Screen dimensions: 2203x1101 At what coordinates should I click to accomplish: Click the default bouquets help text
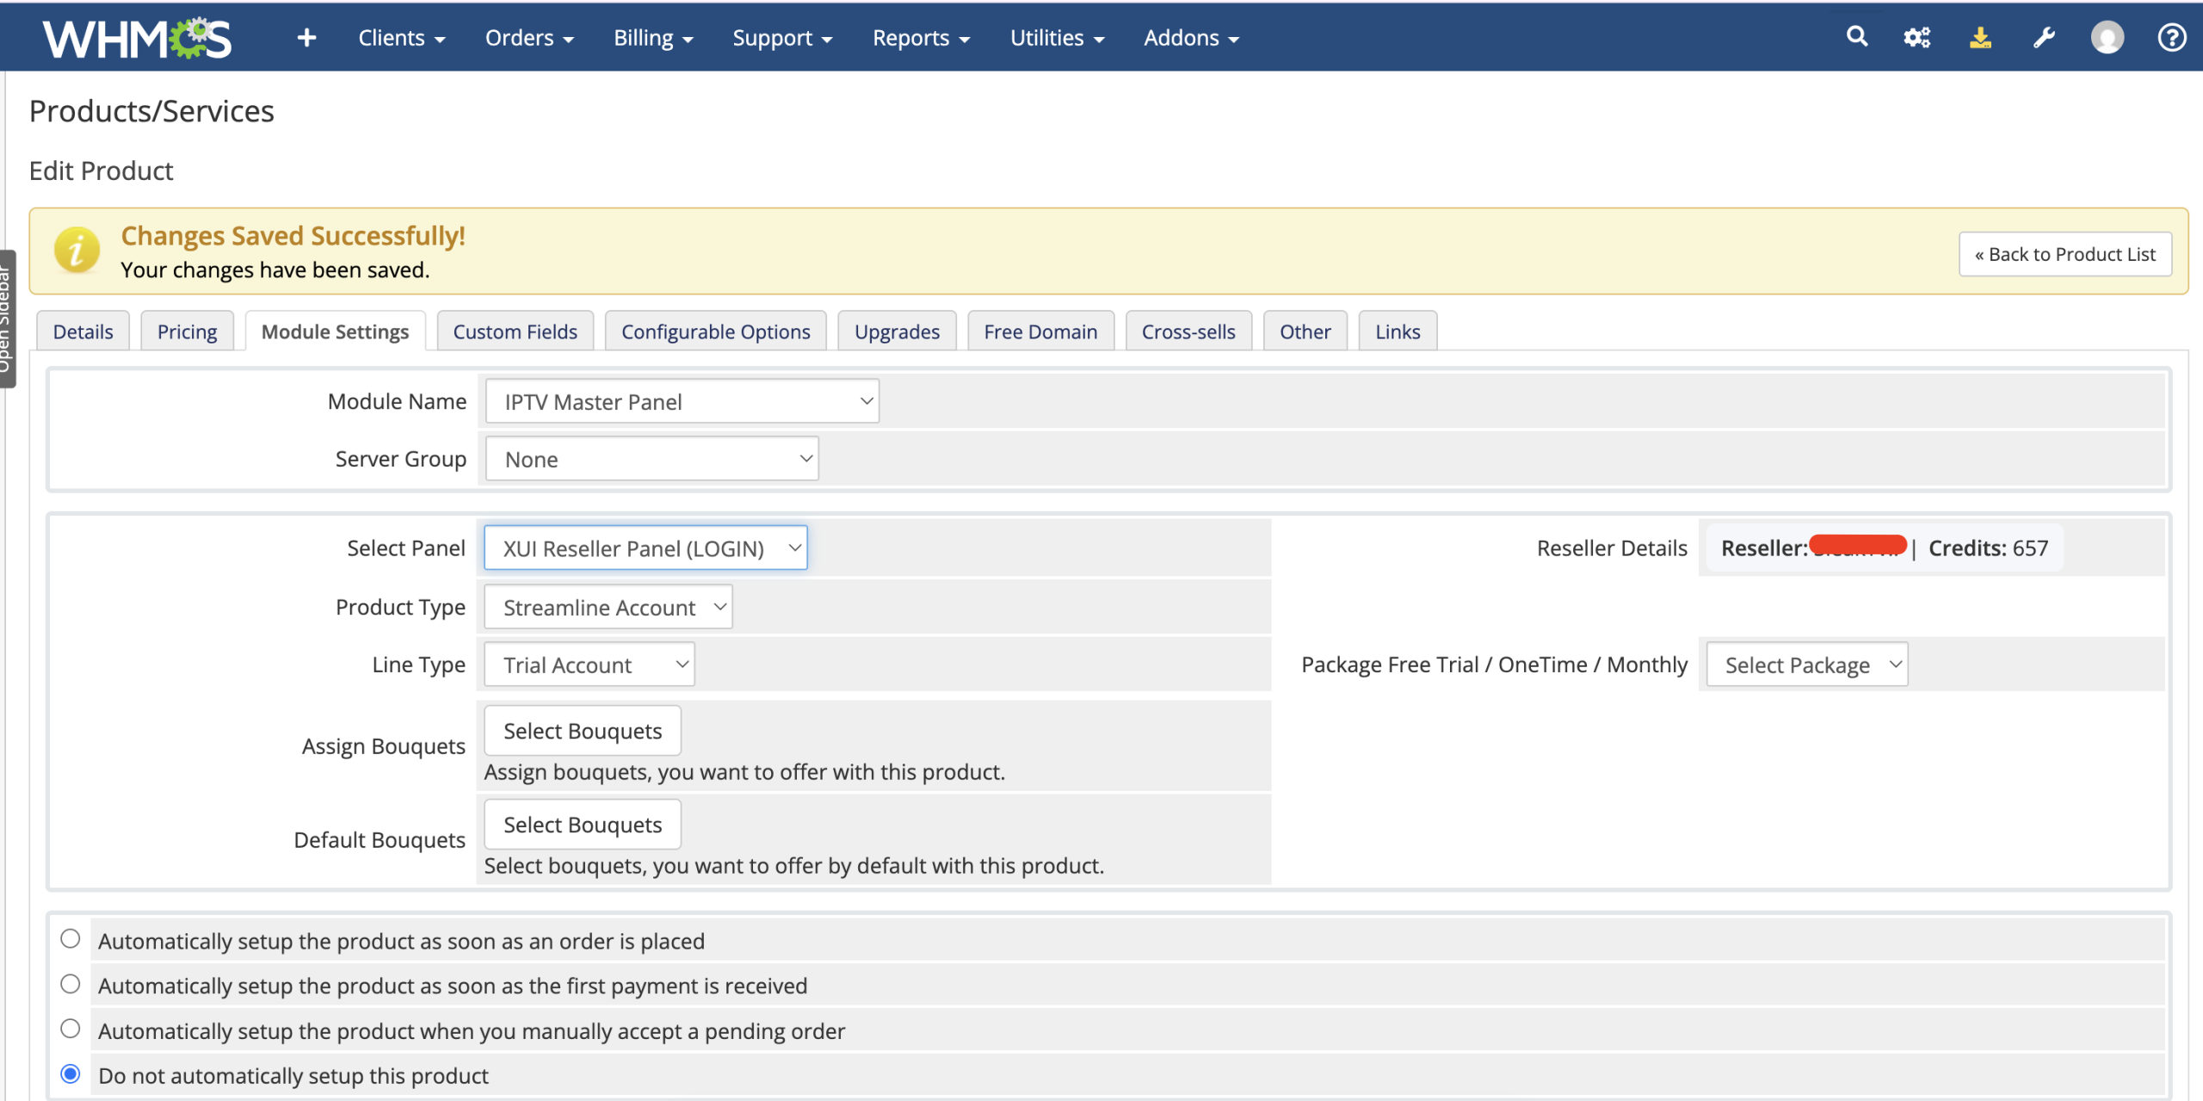pyautogui.click(x=793, y=865)
